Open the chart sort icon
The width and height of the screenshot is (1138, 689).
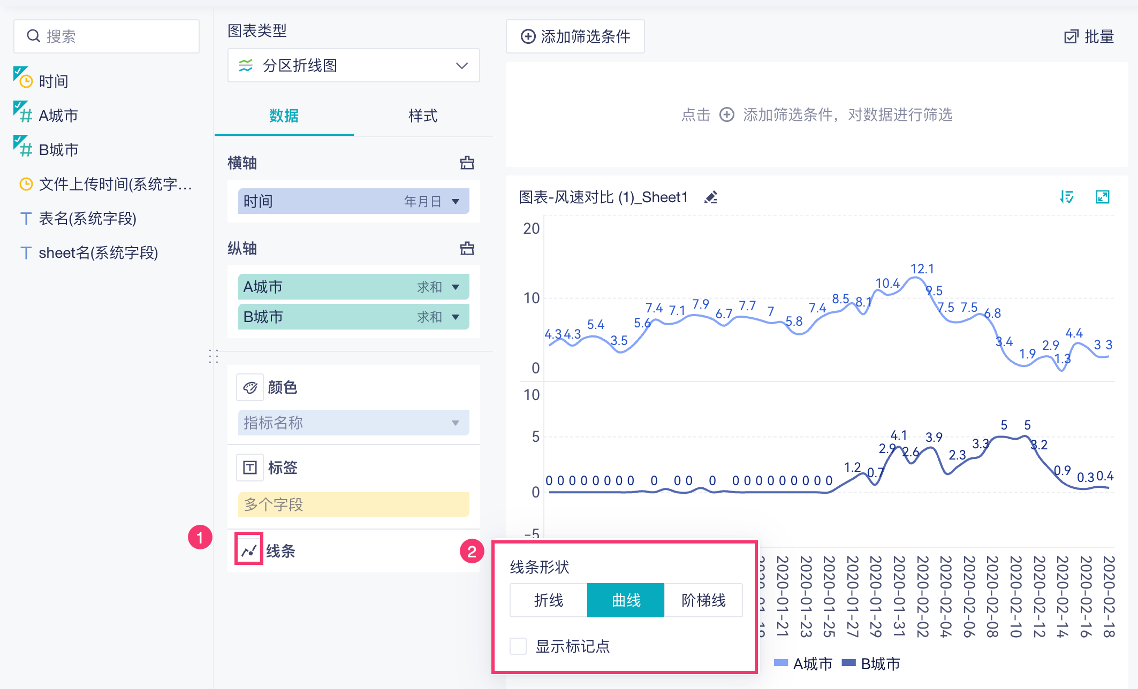[1066, 197]
